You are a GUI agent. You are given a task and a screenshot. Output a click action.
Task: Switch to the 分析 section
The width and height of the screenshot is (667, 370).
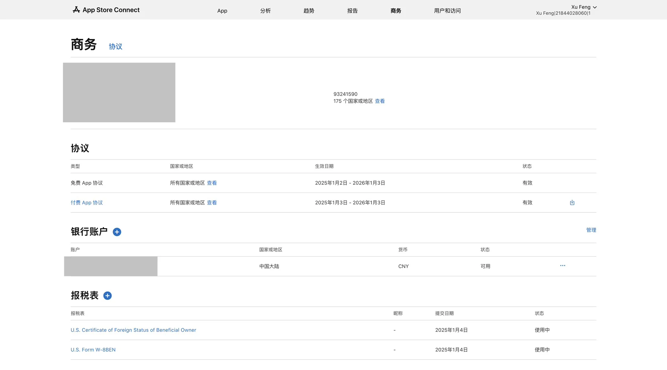point(265,11)
